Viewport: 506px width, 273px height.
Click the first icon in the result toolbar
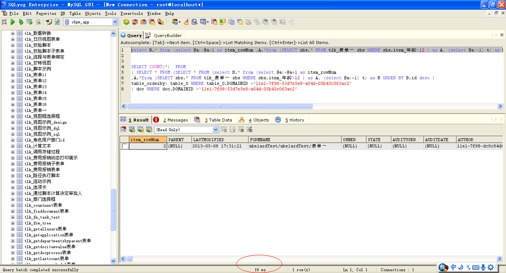click(x=124, y=129)
